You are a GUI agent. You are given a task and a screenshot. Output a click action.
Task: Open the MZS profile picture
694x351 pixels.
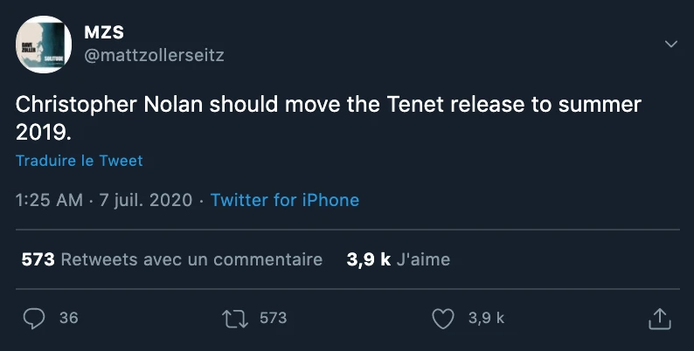point(44,44)
